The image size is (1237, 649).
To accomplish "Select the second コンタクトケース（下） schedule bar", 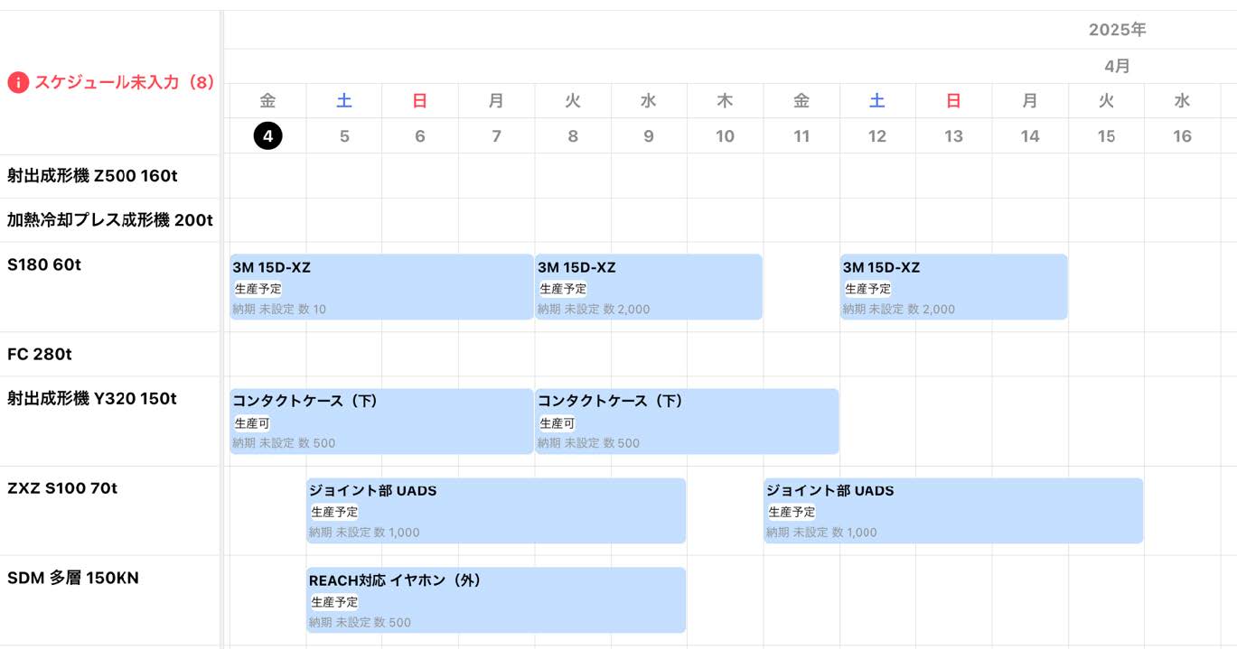I will (687, 422).
